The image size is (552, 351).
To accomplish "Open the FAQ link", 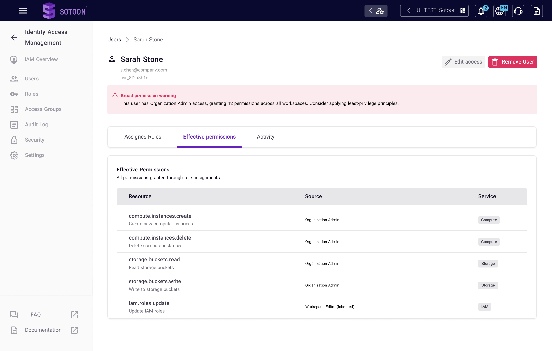I will click(x=36, y=315).
